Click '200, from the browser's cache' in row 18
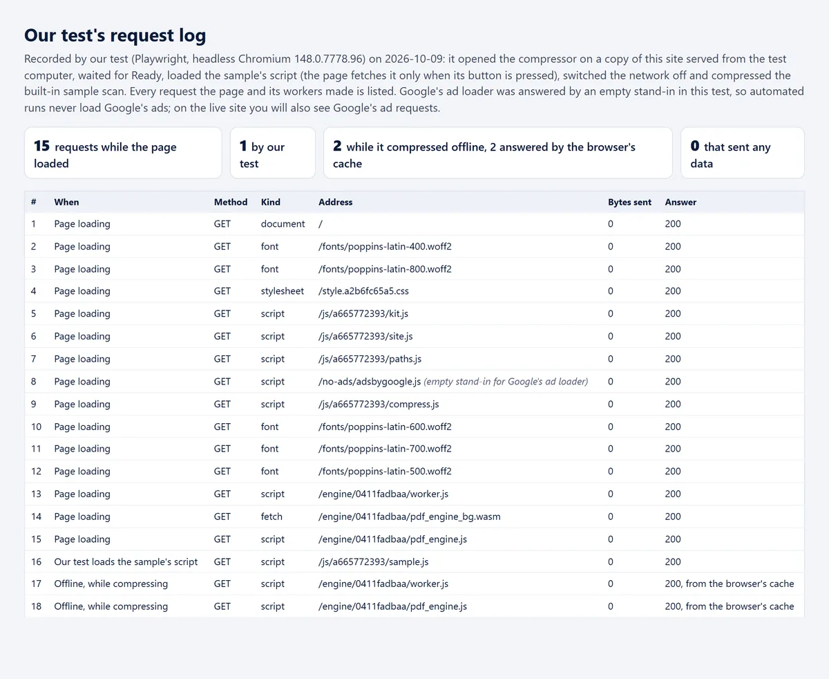This screenshot has width=829, height=679. [730, 606]
